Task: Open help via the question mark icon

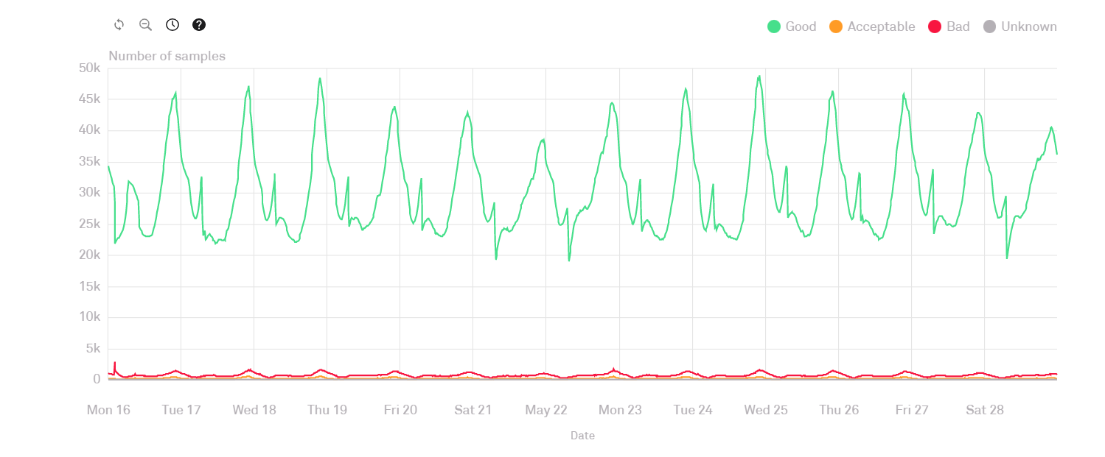Action: point(199,25)
